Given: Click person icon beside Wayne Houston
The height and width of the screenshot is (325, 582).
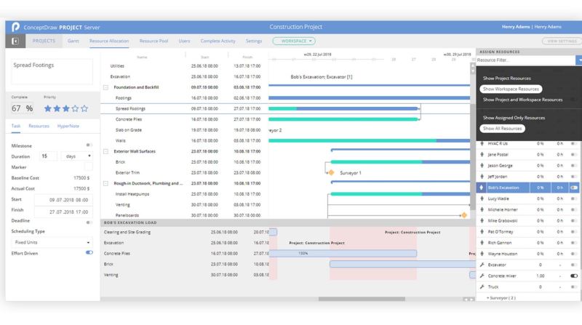Looking at the screenshot, I should [x=482, y=254].
